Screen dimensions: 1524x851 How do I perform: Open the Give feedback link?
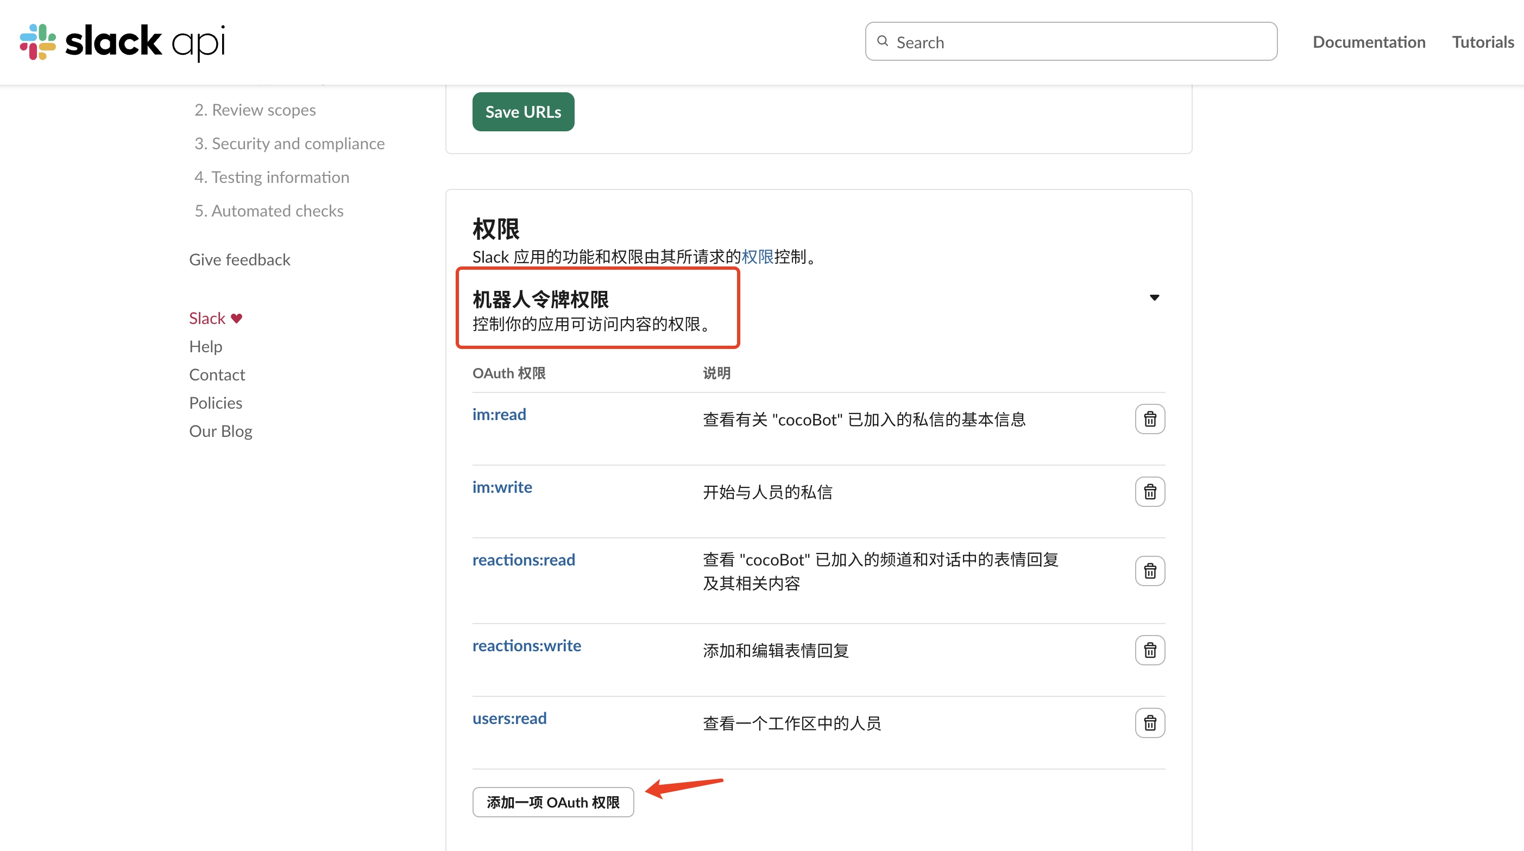(x=240, y=259)
